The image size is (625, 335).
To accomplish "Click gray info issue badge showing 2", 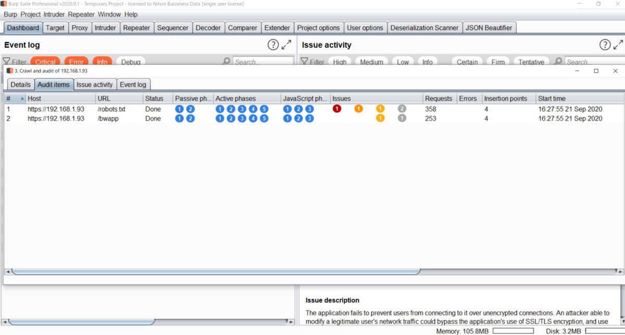I will pyautogui.click(x=402, y=109).
